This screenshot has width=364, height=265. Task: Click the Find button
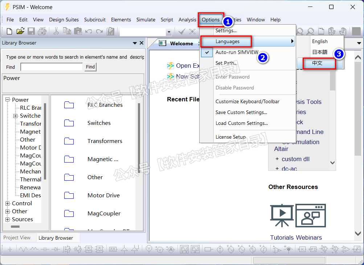point(90,67)
